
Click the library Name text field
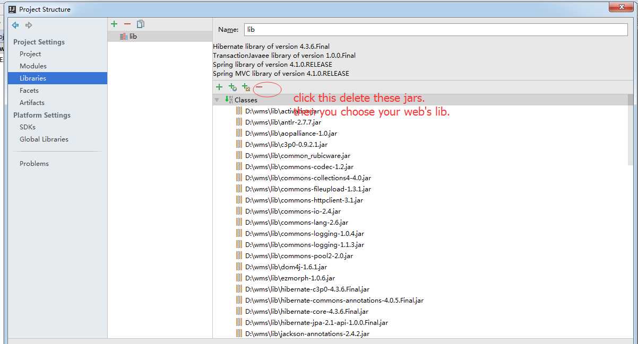point(436,30)
